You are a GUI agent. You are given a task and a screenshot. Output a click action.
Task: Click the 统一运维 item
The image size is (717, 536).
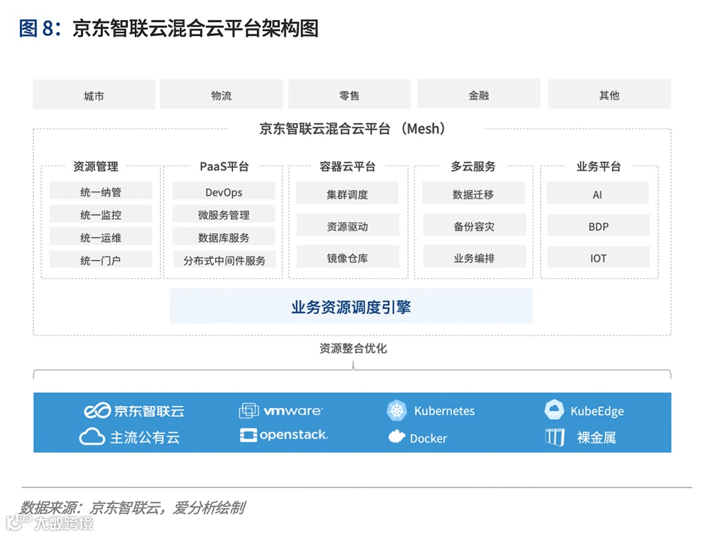[x=101, y=237]
